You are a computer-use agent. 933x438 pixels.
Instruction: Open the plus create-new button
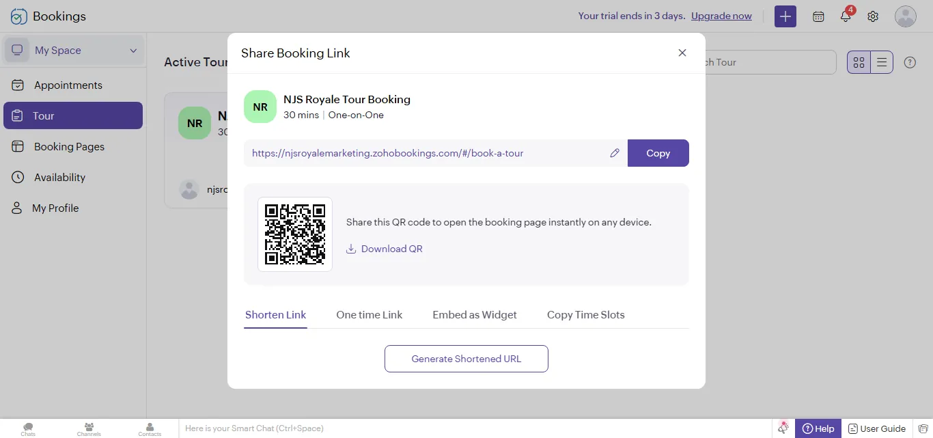[x=785, y=16]
